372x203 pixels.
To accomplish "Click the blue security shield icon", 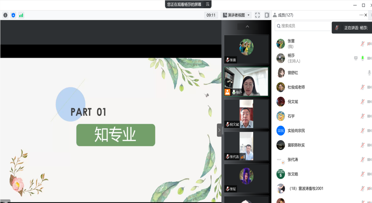I will (x=13, y=15).
